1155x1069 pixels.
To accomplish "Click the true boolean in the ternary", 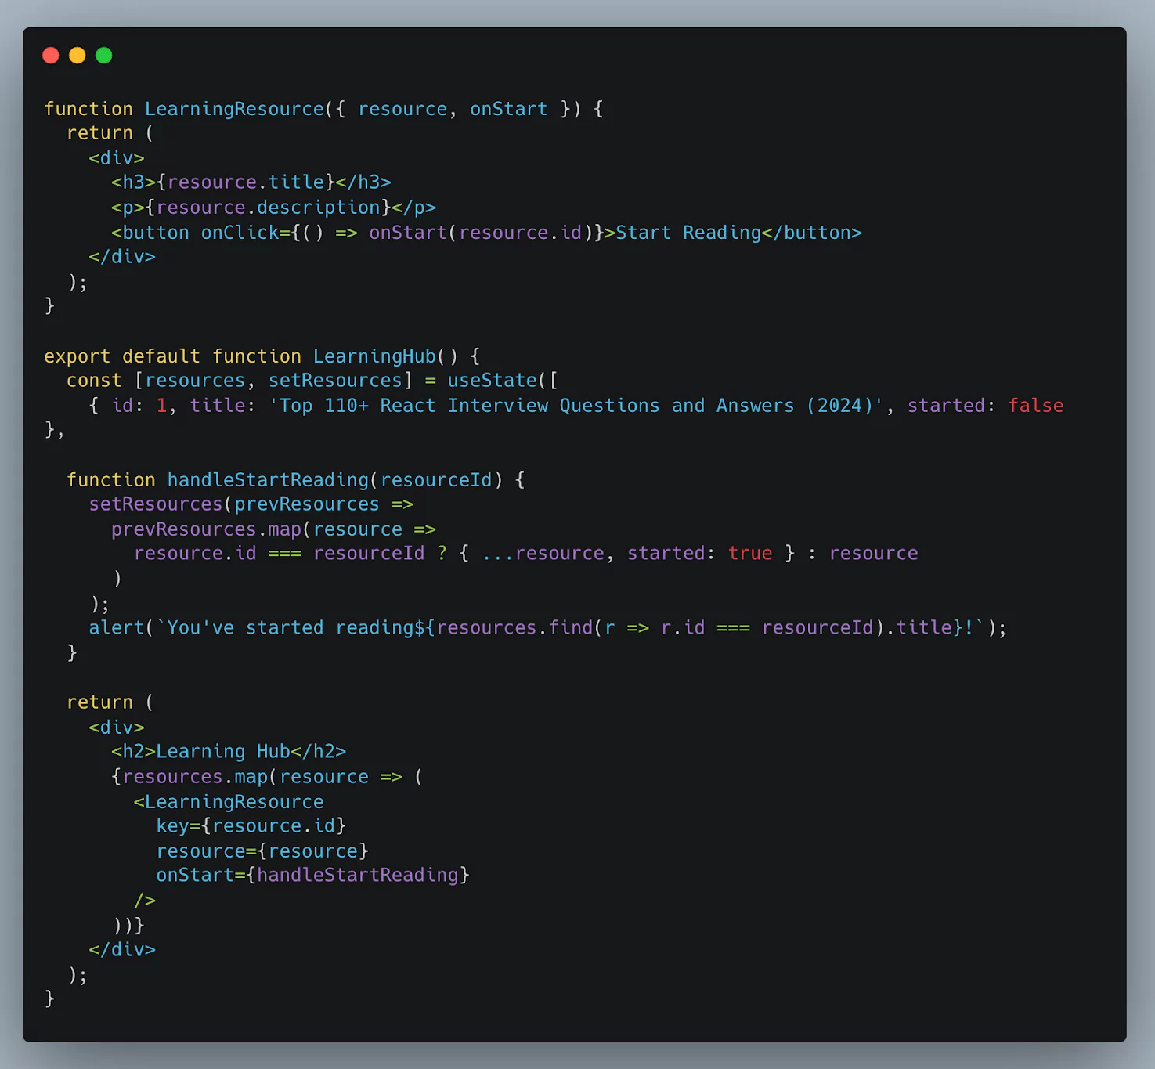I will 749,552.
